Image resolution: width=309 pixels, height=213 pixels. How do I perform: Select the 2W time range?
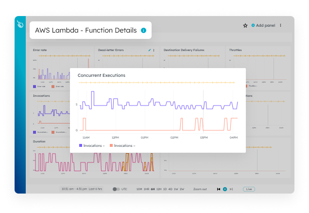182,189
